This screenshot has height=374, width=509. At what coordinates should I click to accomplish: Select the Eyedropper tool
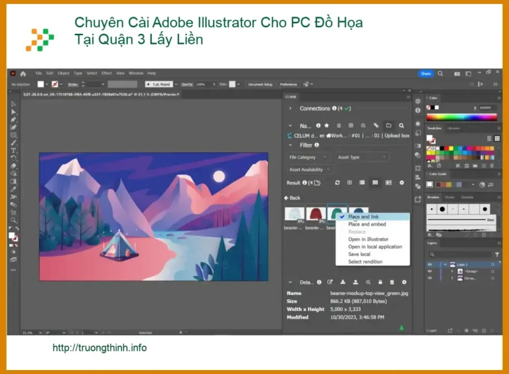13,189
